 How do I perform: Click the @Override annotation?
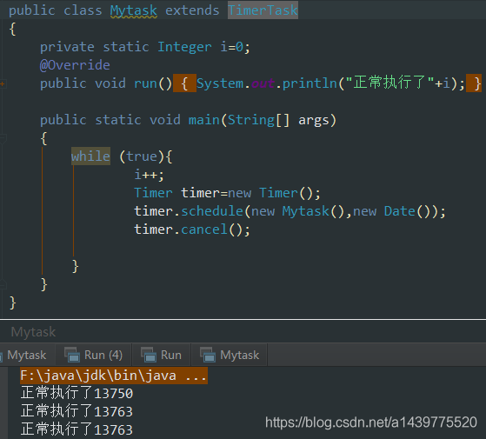tap(75, 65)
